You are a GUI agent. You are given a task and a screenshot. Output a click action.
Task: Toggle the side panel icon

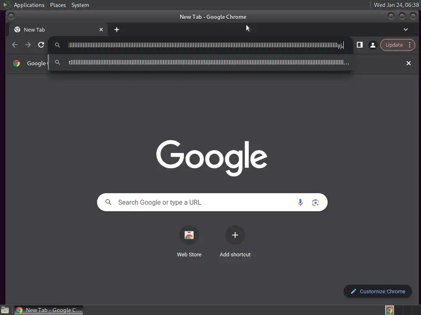(359, 45)
